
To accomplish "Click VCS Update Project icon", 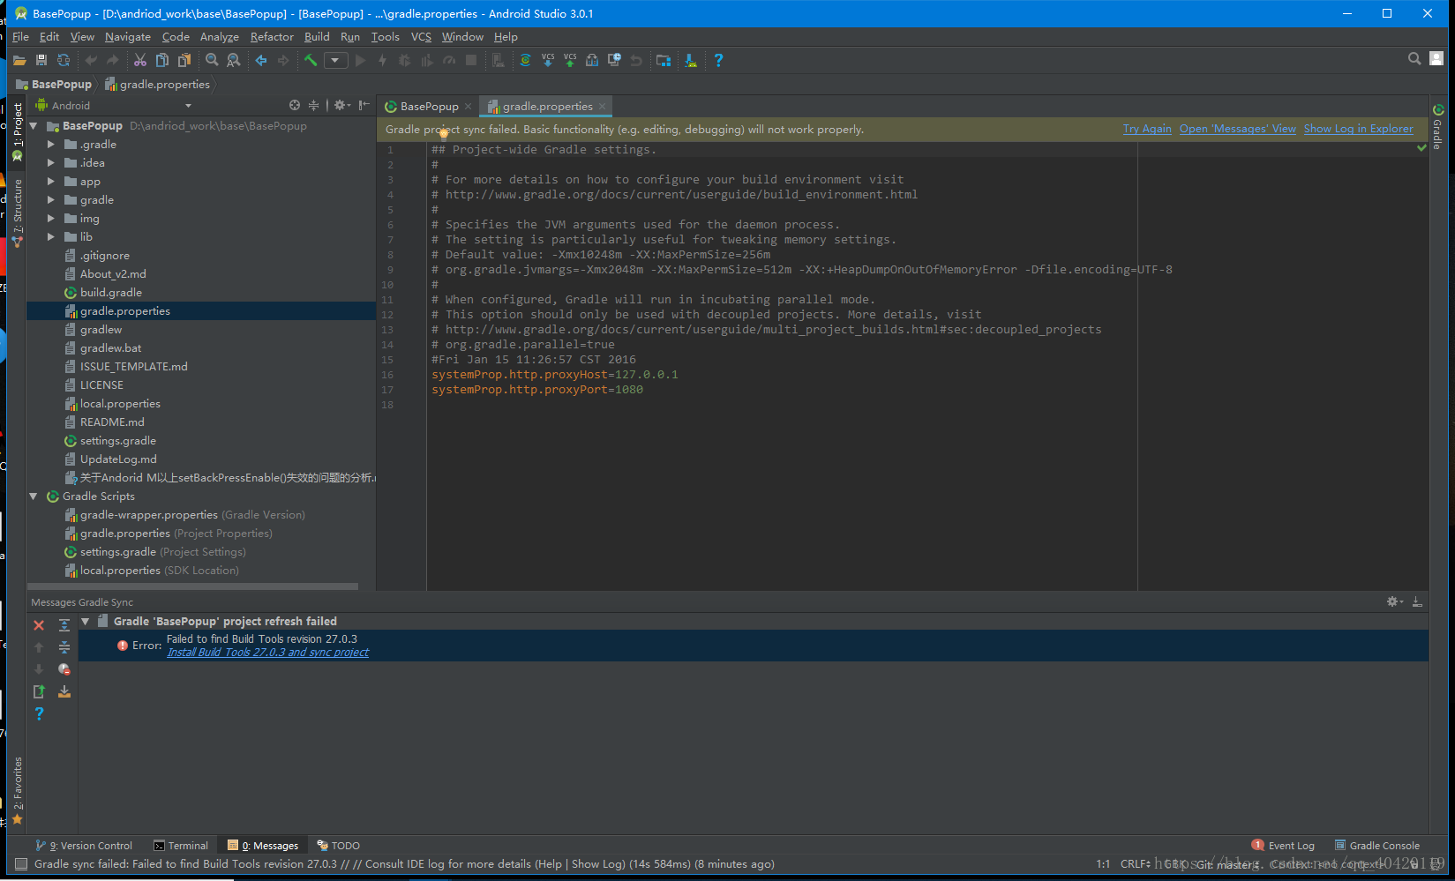I will tap(548, 60).
